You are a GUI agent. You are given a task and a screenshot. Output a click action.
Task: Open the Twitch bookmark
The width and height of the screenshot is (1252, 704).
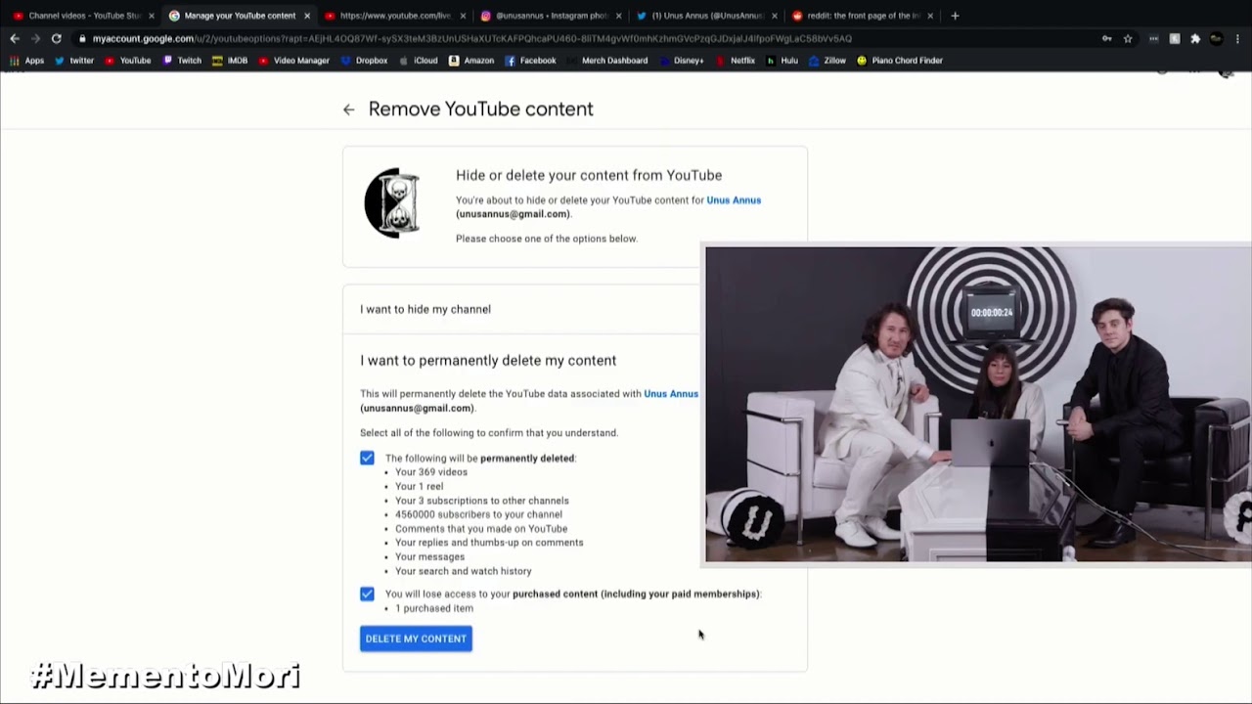pyautogui.click(x=182, y=61)
